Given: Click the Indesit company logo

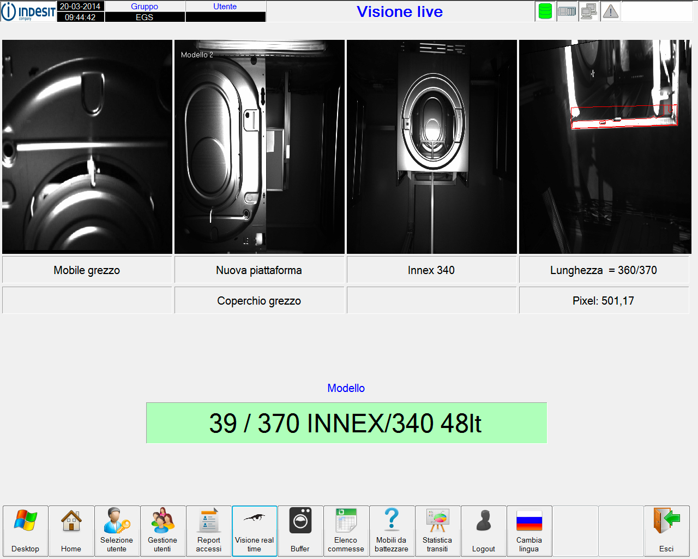Looking at the screenshot, I should click(28, 11).
